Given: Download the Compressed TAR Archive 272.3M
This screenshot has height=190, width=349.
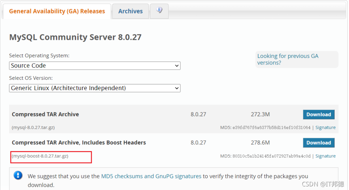Looking at the screenshot, I should tap(318, 114).
